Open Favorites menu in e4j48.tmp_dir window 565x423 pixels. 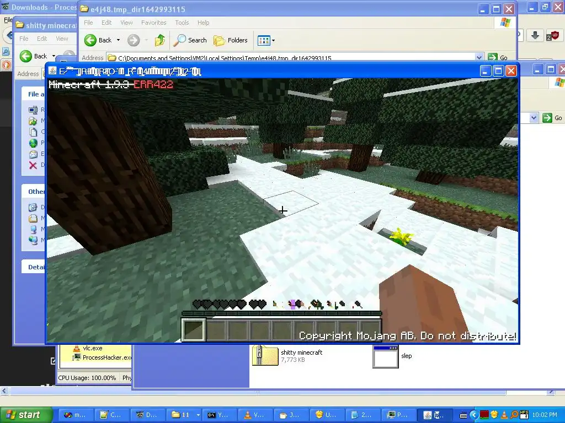pos(154,23)
